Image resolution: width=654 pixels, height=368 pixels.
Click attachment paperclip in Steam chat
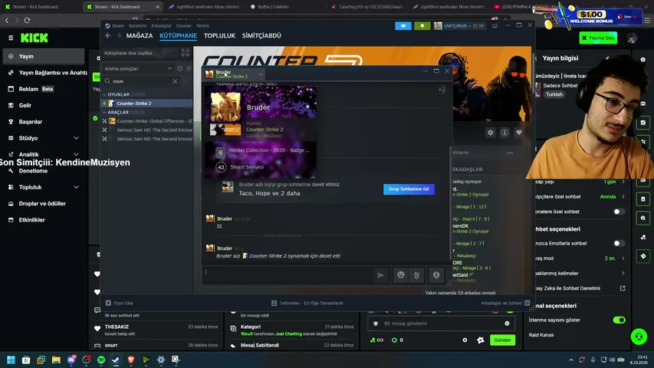click(x=416, y=275)
